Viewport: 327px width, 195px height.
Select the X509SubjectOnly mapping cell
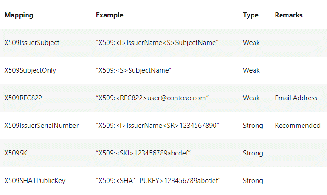(x=30, y=70)
